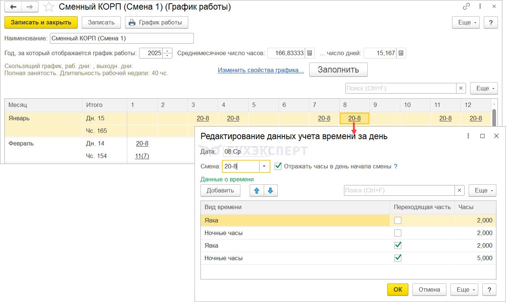The height and width of the screenshot is (302, 506).
Task: Open the dialog three-dot menu
Action: pyautogui.click(x=468, y=136)
